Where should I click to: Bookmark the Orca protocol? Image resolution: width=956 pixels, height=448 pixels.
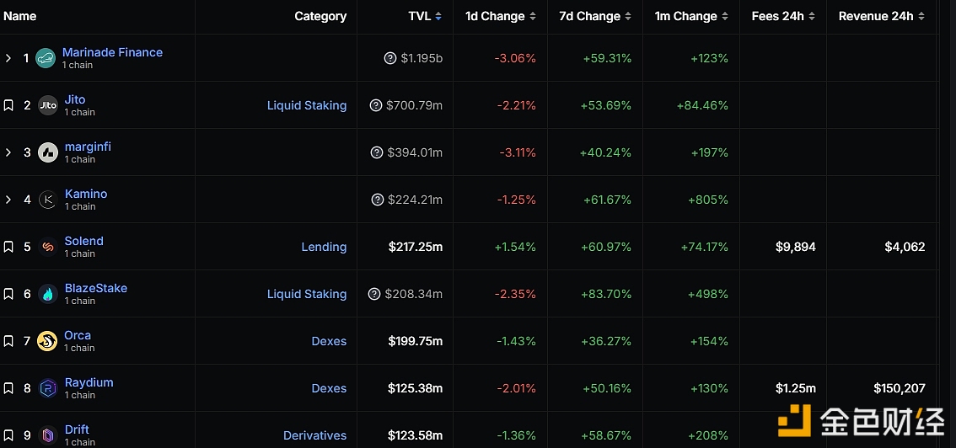[8, 341]
